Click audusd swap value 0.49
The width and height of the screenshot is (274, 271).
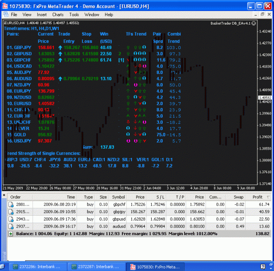point(240,226)
